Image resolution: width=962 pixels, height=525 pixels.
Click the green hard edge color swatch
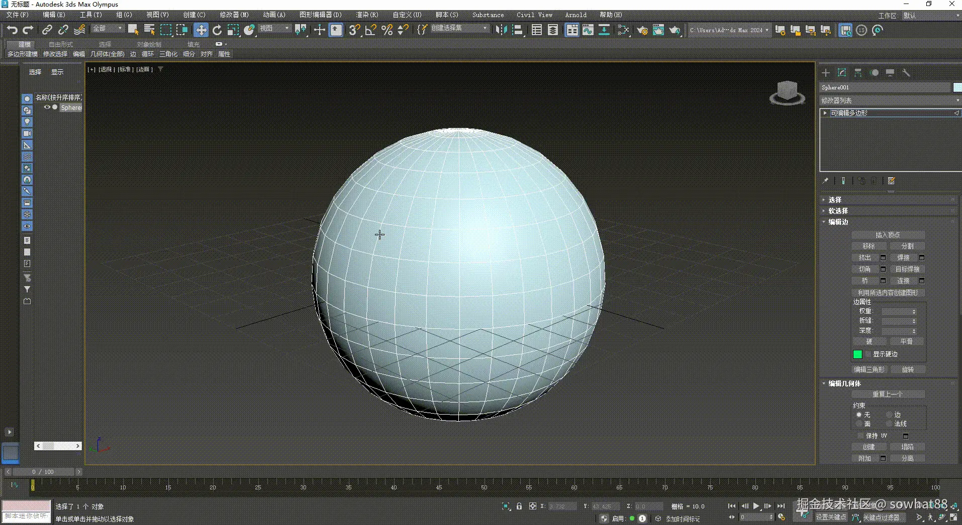pos(857,354)
